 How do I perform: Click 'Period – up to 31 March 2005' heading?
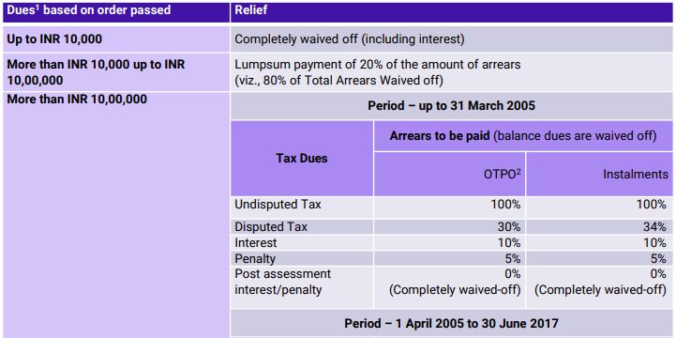pos(451,106)
